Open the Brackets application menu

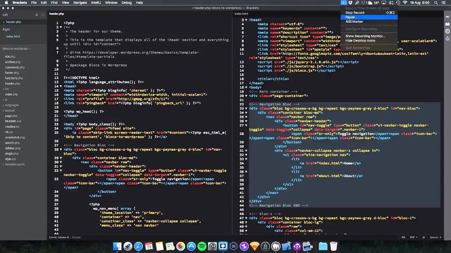coord(20,2)
